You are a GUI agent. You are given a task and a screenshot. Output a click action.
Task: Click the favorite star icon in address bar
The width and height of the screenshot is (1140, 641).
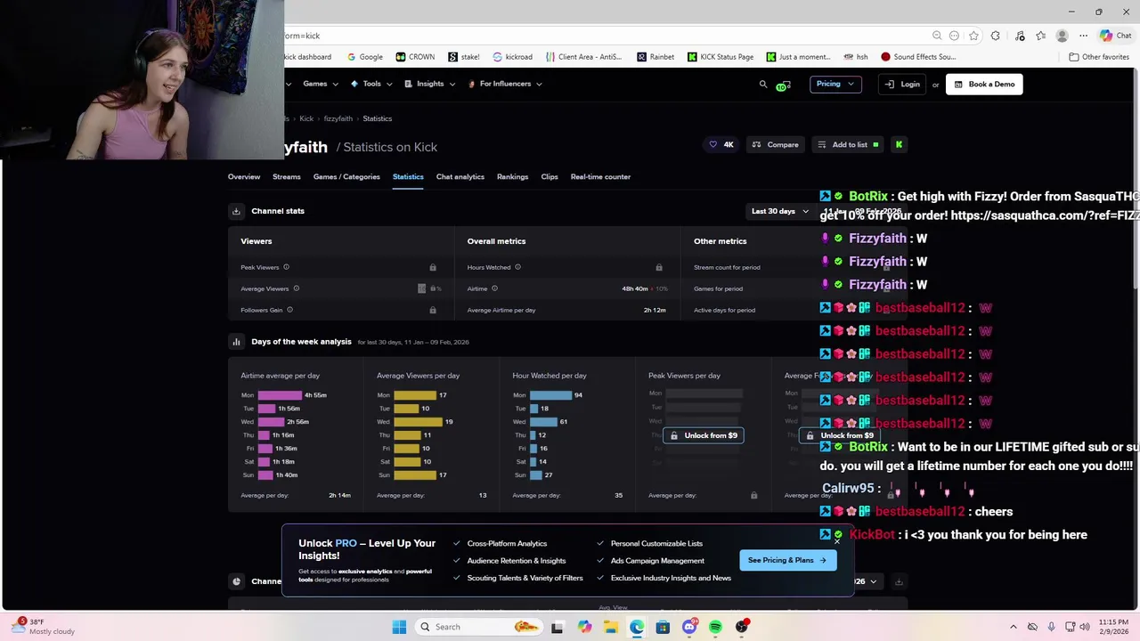(973, 36)
